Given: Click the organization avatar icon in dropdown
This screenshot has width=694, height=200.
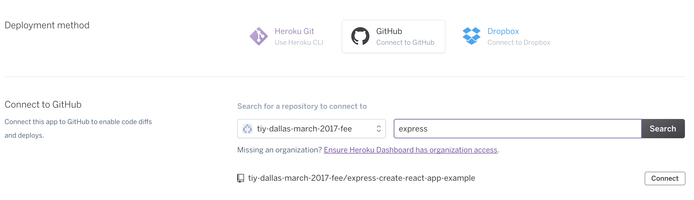Looking at the screenshot, I should click(x=247, y=129).
